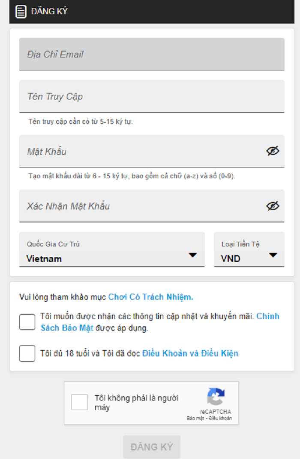Click the registration form icon in header
300x459 pixels.
[21, 12]
